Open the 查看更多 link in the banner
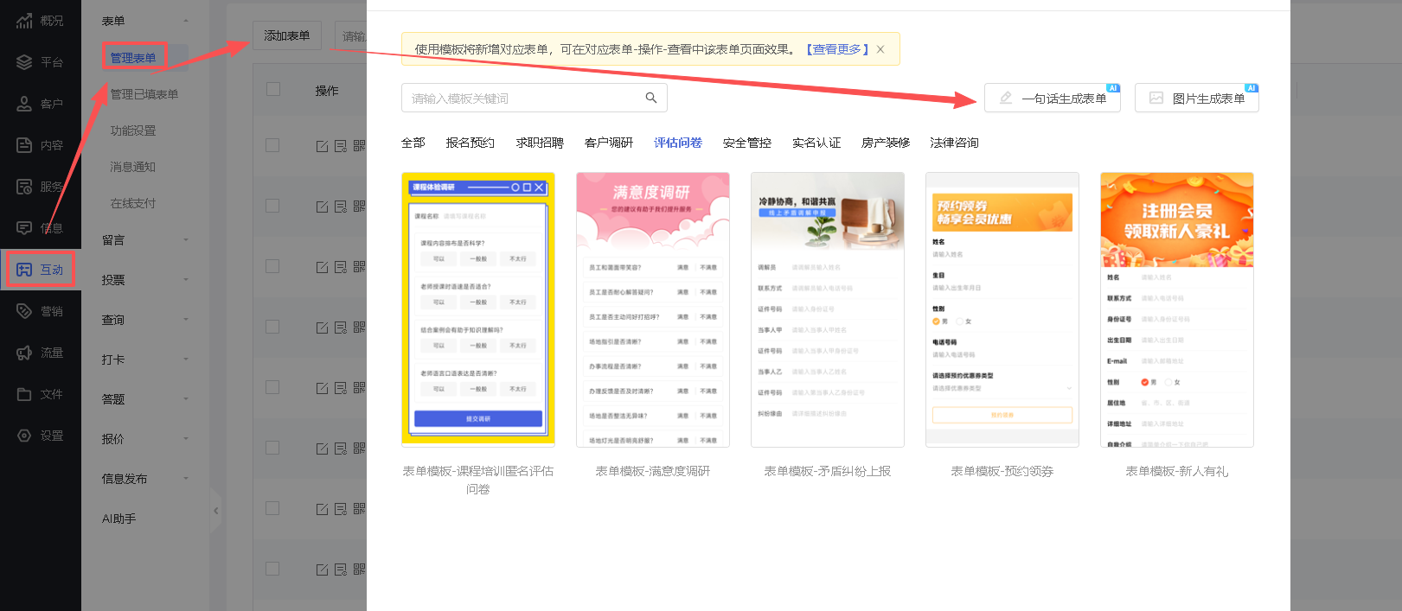The image size is (1402, 611). pos(836,49)
